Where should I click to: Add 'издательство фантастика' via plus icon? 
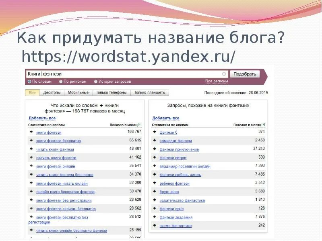pos(155,200)
